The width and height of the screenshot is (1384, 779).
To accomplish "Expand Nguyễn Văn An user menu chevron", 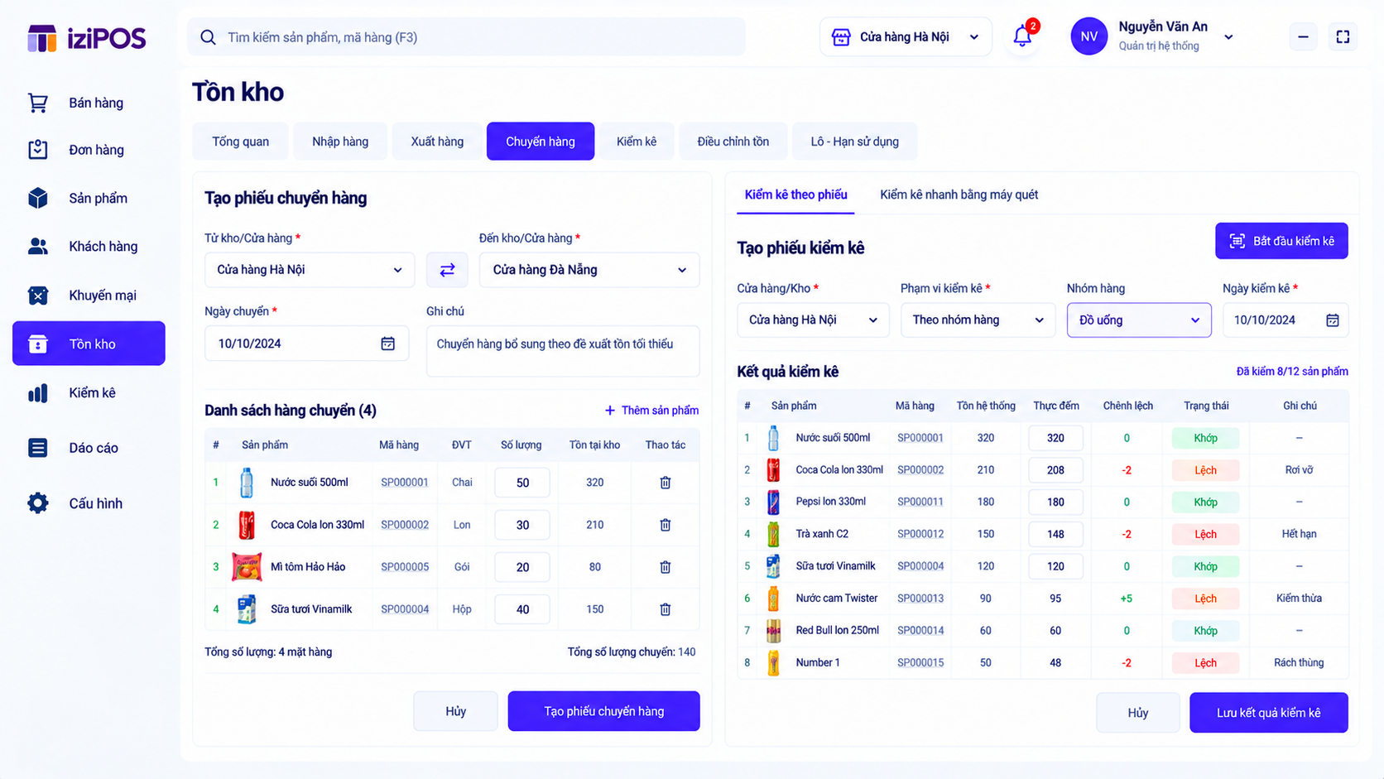I will point(1228,37).
